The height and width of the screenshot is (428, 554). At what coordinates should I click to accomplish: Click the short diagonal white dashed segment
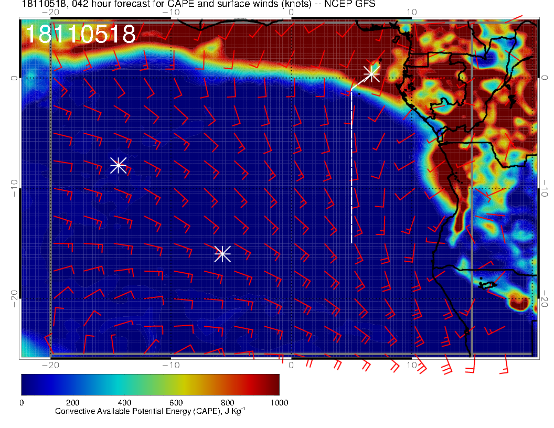point(359,83)
